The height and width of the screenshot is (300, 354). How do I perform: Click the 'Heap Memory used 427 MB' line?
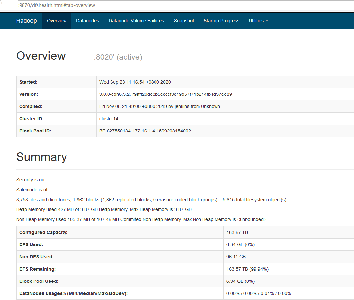click(x=104, y=209)
